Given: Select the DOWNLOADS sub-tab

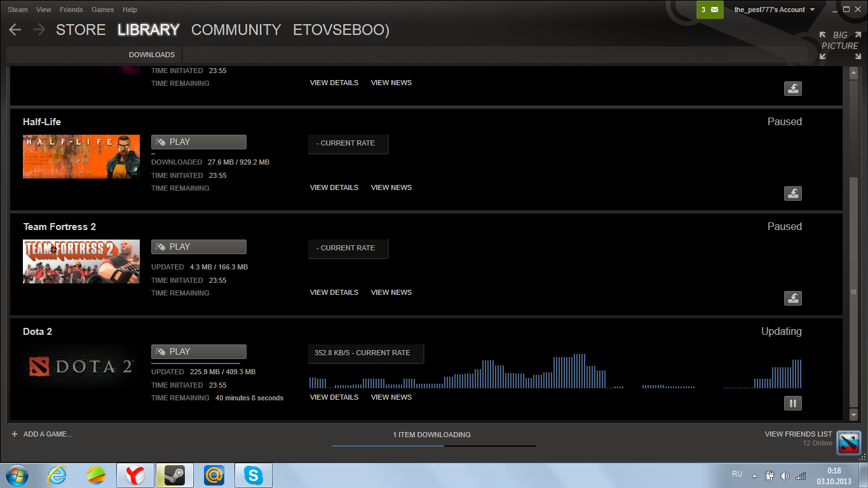Looking at the screenshot, I should pyautogui.click(x=151, y=55).
